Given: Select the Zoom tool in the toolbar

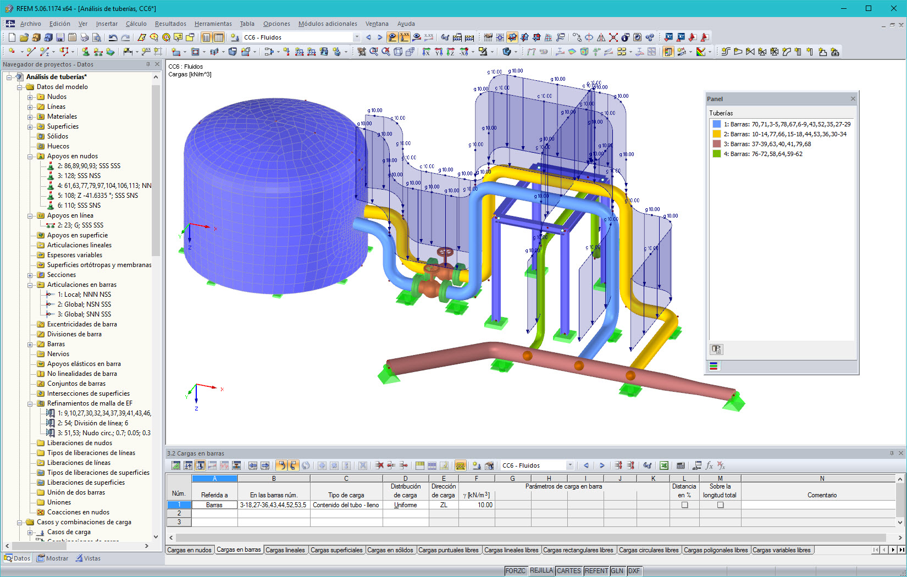Looking at the screenshot, I should (374, 51).
